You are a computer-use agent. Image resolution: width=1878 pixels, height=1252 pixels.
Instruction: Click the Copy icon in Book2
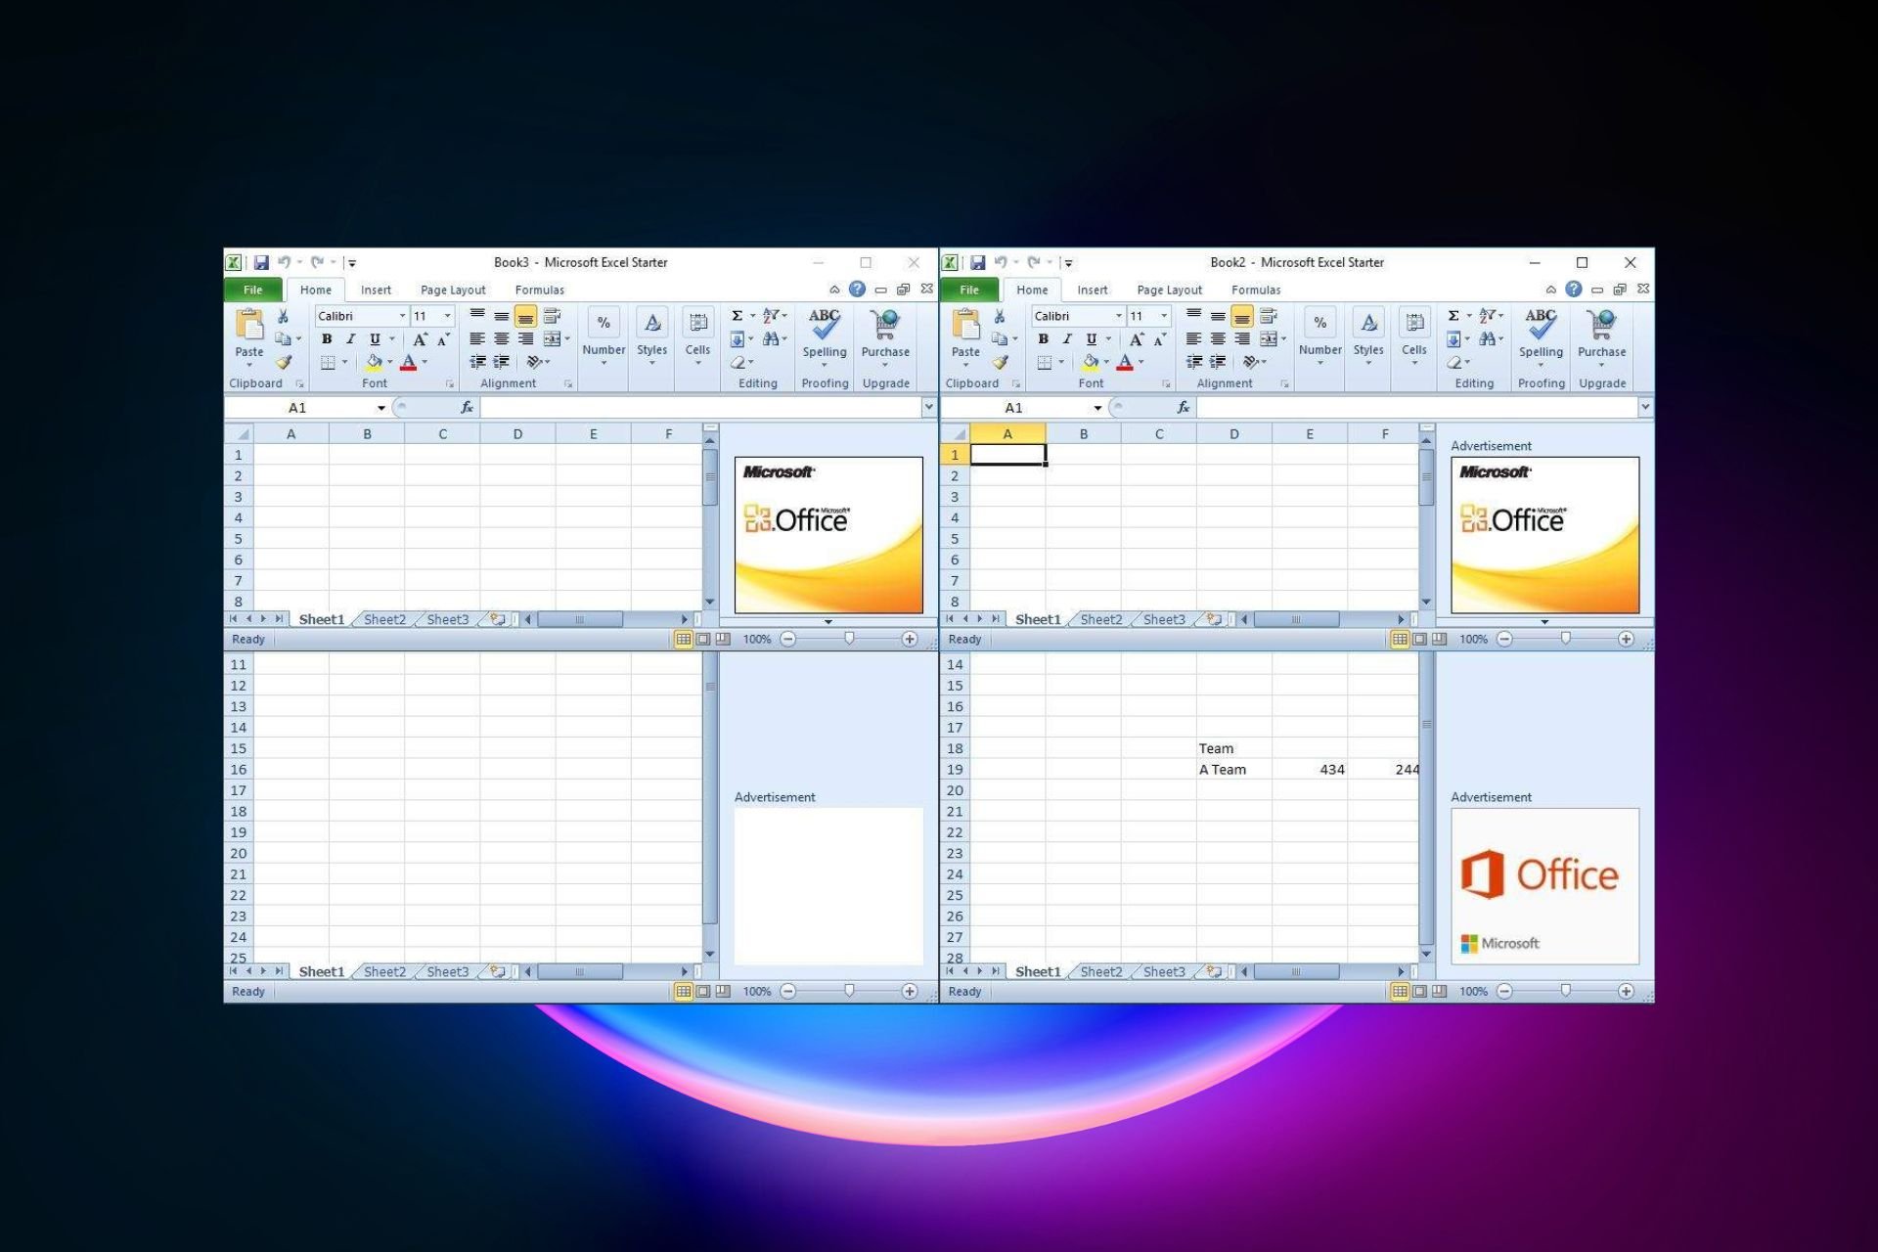tap(999, 338)
